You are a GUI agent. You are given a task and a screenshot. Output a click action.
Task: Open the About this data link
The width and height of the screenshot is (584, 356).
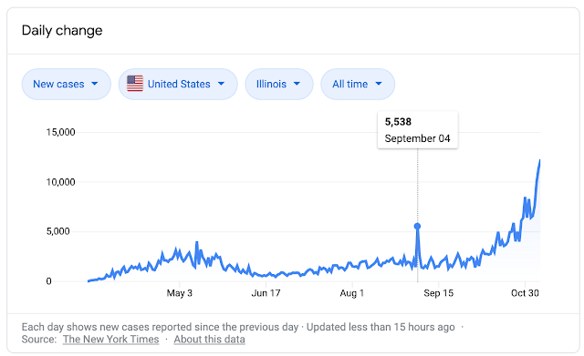click(209, 340)
